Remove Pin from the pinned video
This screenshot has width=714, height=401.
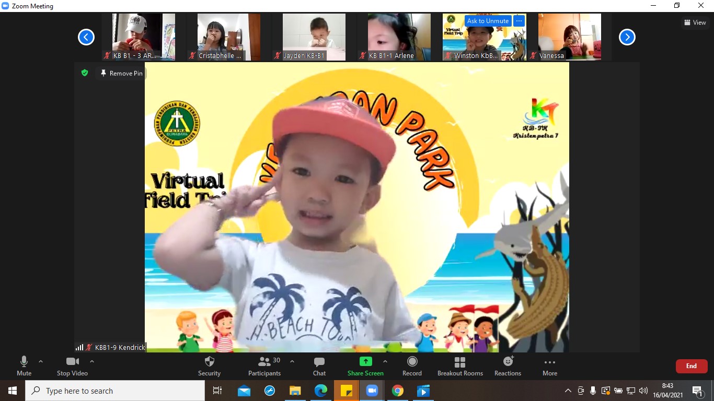[121, 73]
